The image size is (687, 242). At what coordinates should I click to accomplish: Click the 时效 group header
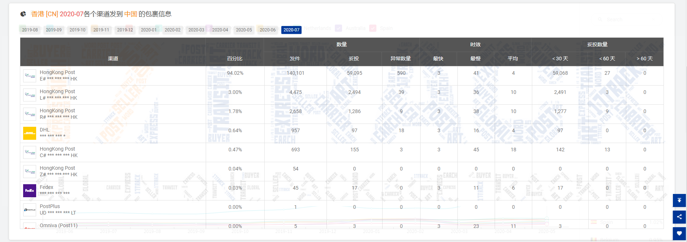coord(475,44)
